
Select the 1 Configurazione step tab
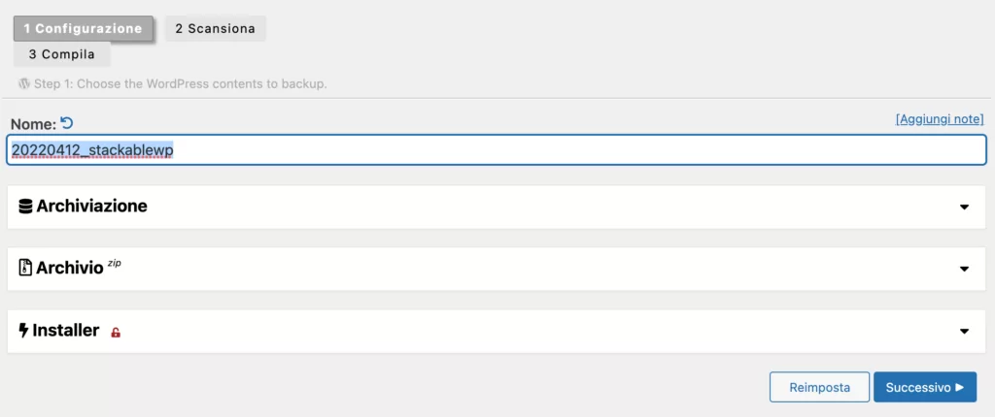tap(83, 28)
